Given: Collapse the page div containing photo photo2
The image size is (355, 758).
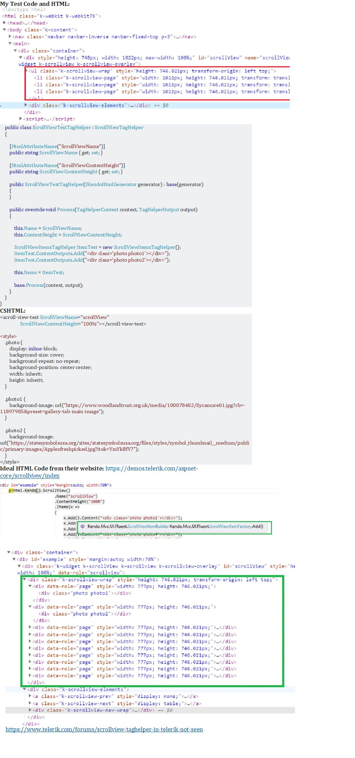Looking at the screenshot, I should point(30,607).
